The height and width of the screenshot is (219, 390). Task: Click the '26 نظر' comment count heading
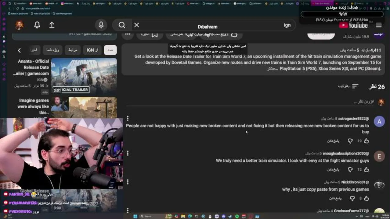point(377,87)
